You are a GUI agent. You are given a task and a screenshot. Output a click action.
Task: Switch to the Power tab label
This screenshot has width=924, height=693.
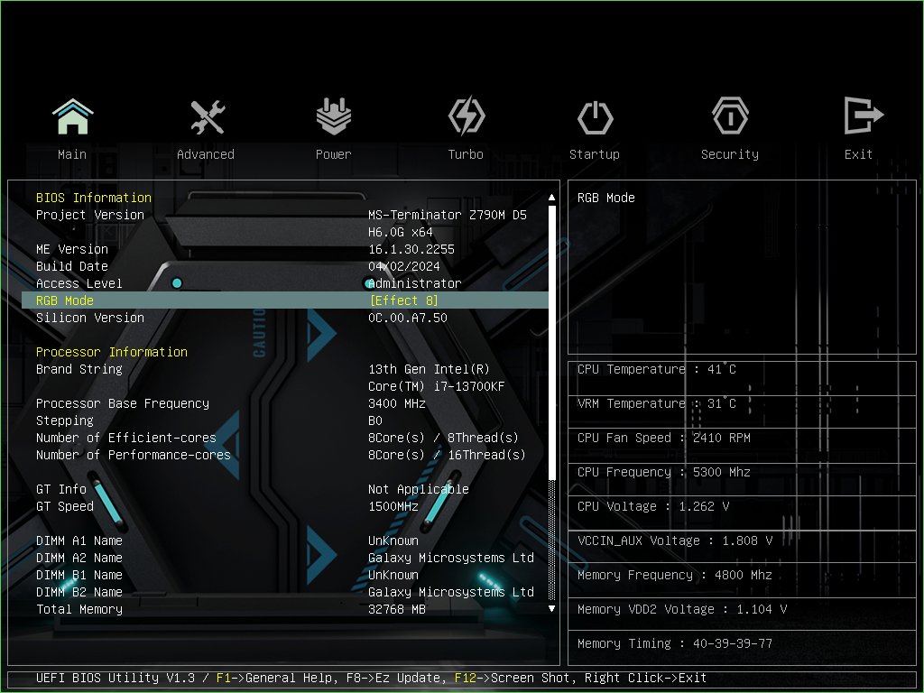pyautogui.click(x=333, y=154)
